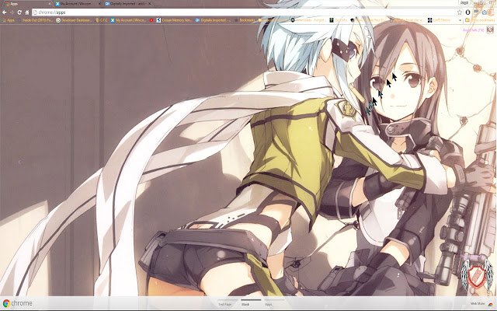Viewport: 497px width, 311px height.
Task: Open the Web Store link
Action: [481, 304]
